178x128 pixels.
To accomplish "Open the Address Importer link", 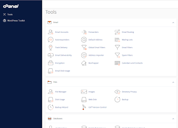I will point(96,55).
